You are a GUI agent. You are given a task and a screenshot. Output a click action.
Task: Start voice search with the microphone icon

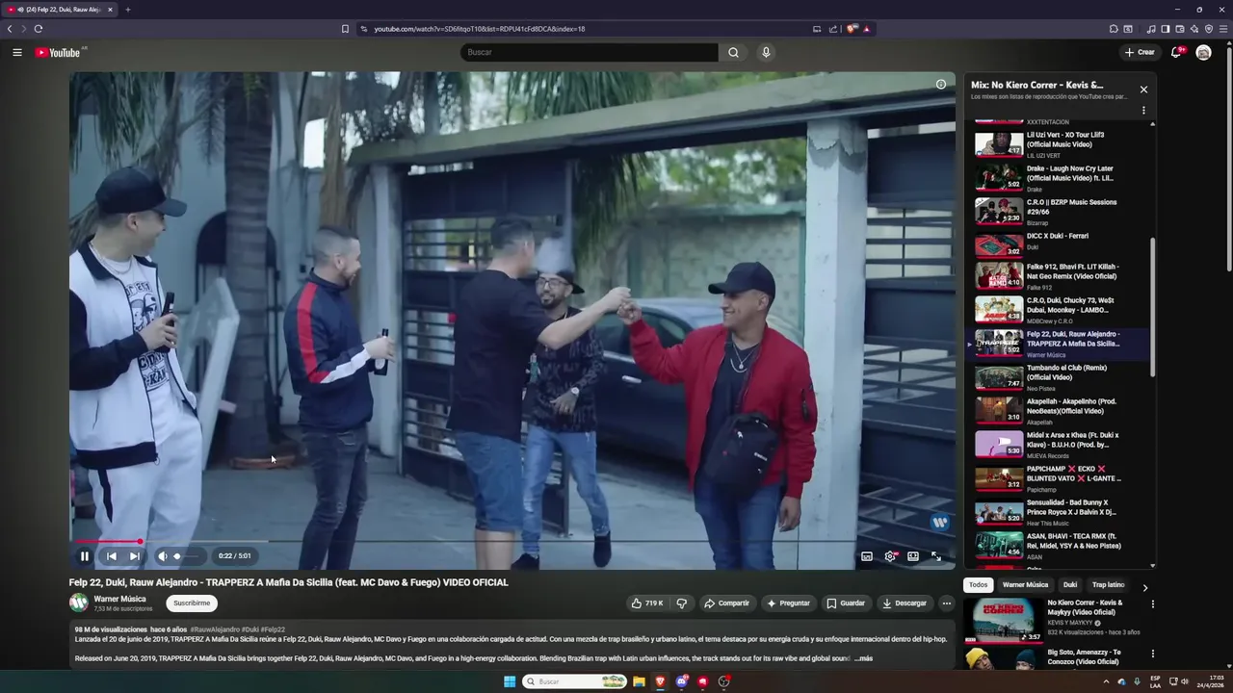[x=766, y=52]
